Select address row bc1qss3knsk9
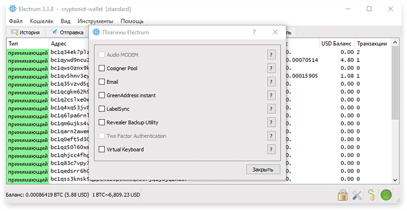Screen dimensions: 407x211 pos(70,179)
